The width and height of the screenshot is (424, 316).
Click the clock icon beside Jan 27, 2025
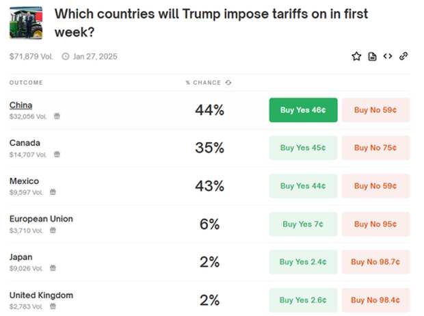(66, 57)
